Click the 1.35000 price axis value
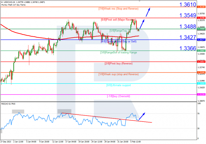 point(201,27)
